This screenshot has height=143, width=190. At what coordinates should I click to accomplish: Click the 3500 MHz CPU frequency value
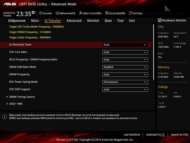[163, 37]
